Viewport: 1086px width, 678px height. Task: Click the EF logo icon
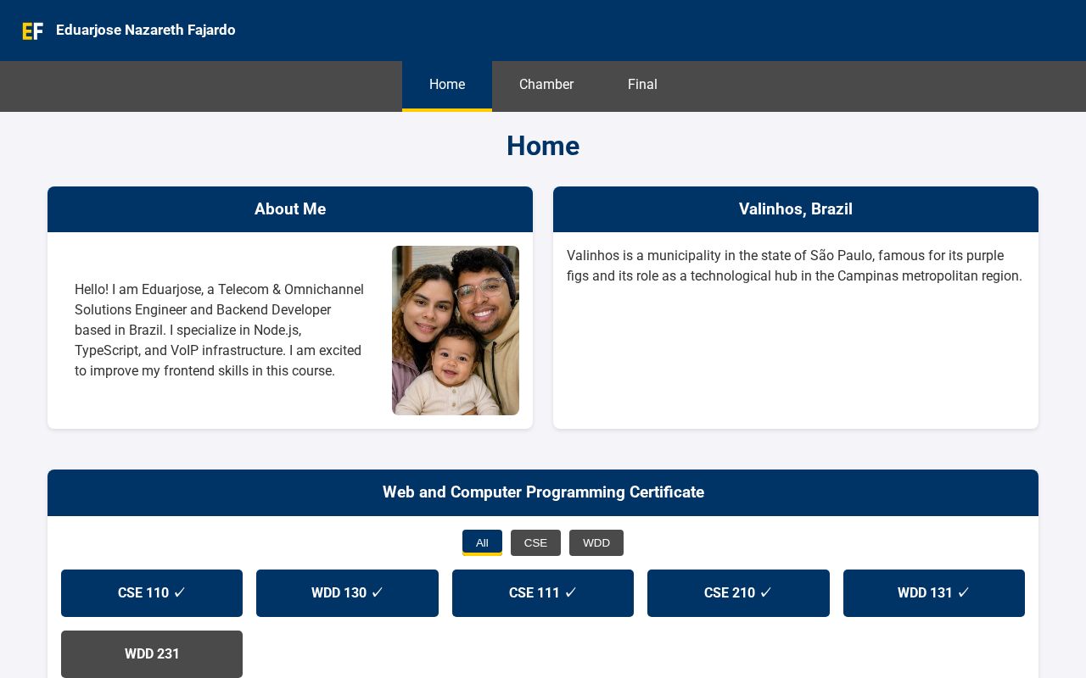32,31
